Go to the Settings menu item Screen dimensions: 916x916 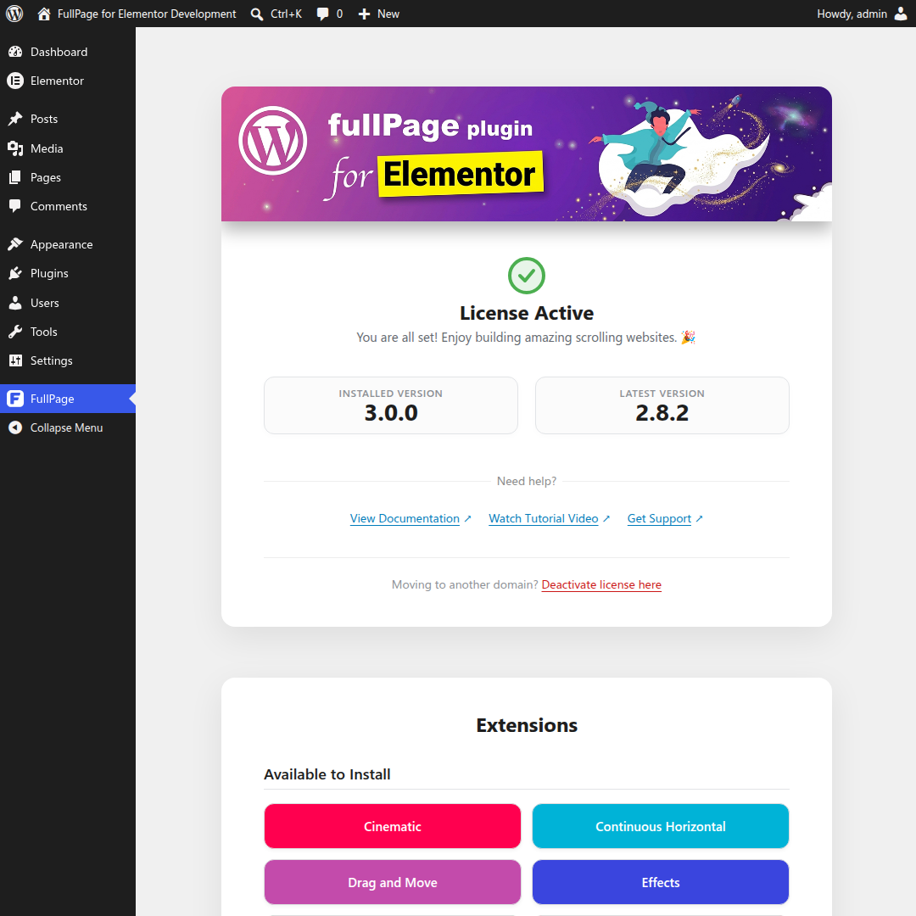coord(68,360)
